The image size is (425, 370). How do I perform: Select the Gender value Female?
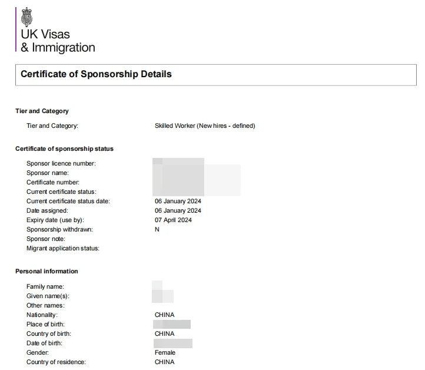[x=165, y=353]
